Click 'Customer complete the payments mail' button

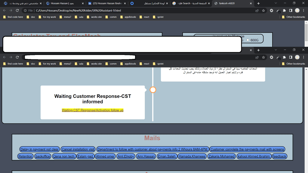click(x=247, y=149)
